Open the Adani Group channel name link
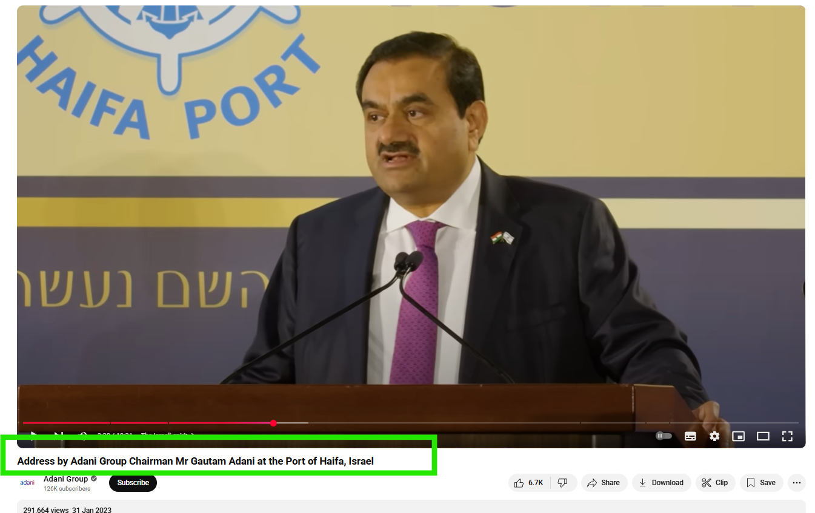The width and height of the screenshot is (815, 513). tap(65, 479)
